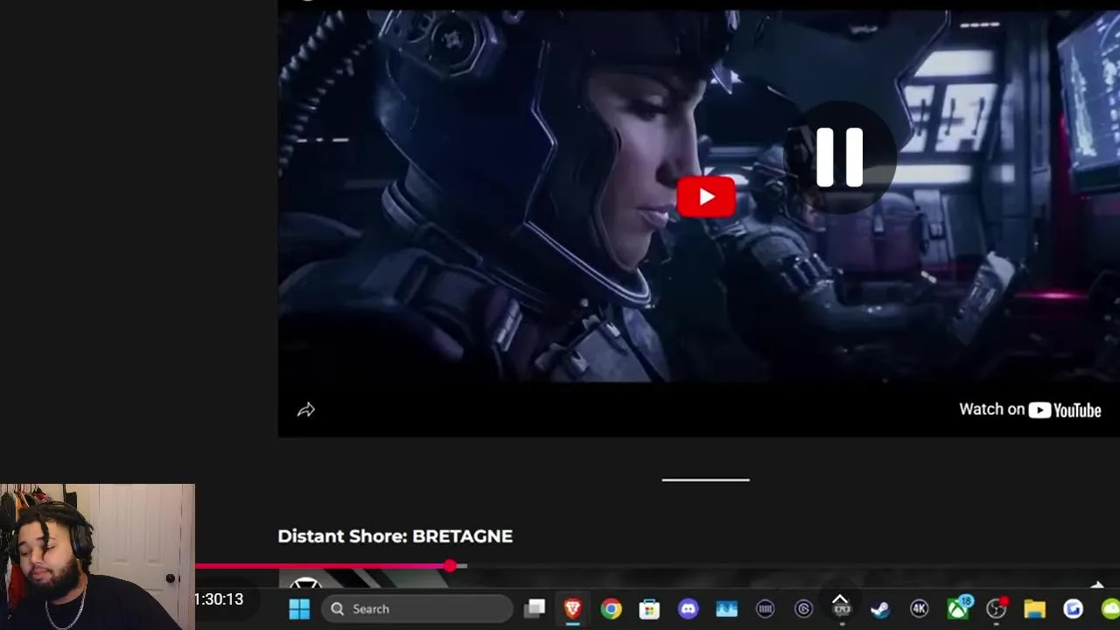Viewport: 1120px width, 630px height.
Task: Open Microsoft Store from taskbar
Action: [649, 609]
